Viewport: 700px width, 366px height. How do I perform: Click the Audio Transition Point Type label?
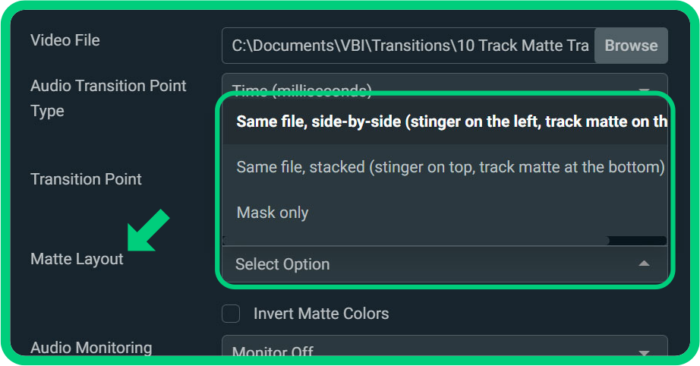tap(108, 98)
